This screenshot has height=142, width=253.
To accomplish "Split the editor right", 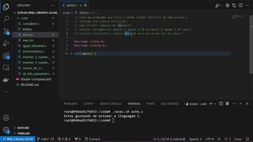I will [x=241, y=5].
